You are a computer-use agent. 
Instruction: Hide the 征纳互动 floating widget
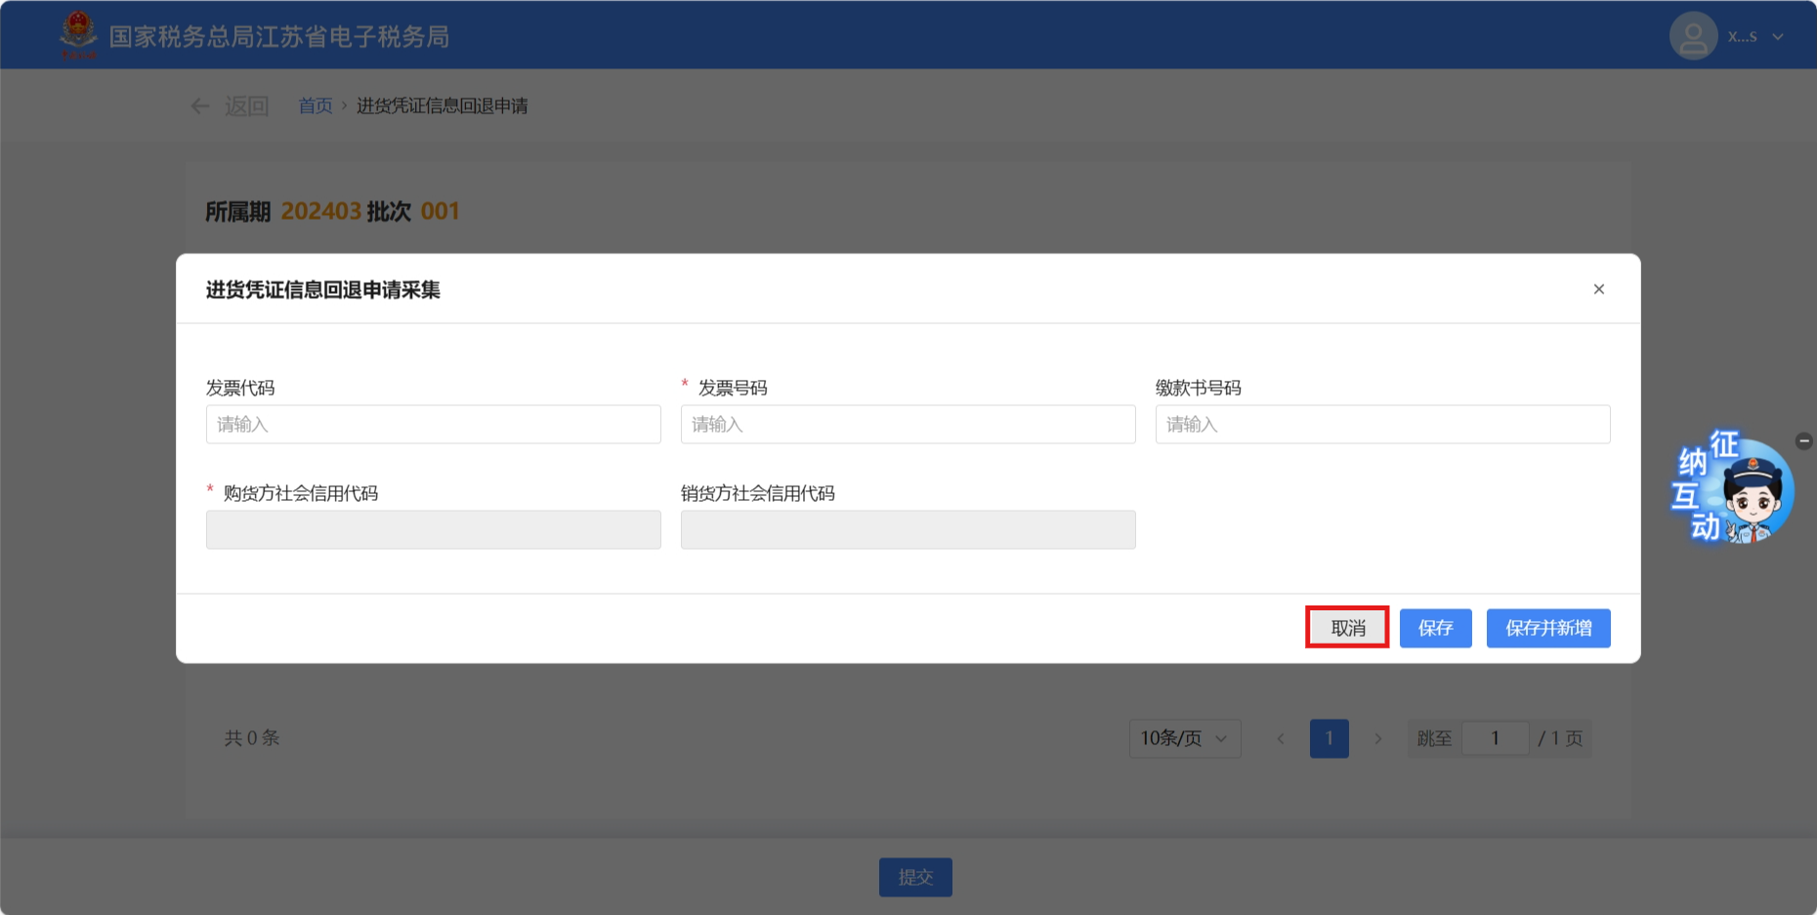(1803, 441)
